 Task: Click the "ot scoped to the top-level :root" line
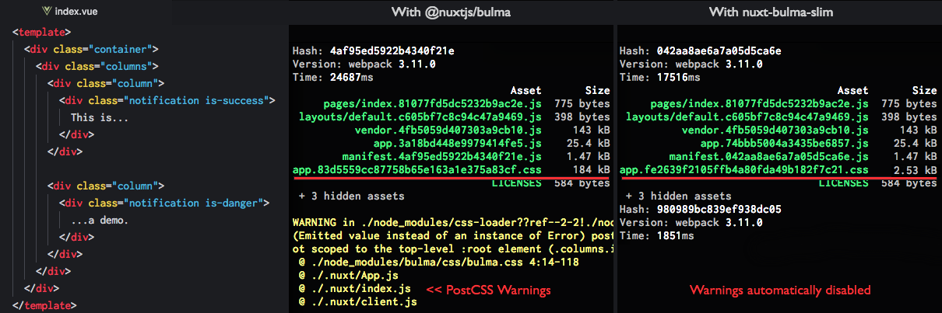pos(452,249)
